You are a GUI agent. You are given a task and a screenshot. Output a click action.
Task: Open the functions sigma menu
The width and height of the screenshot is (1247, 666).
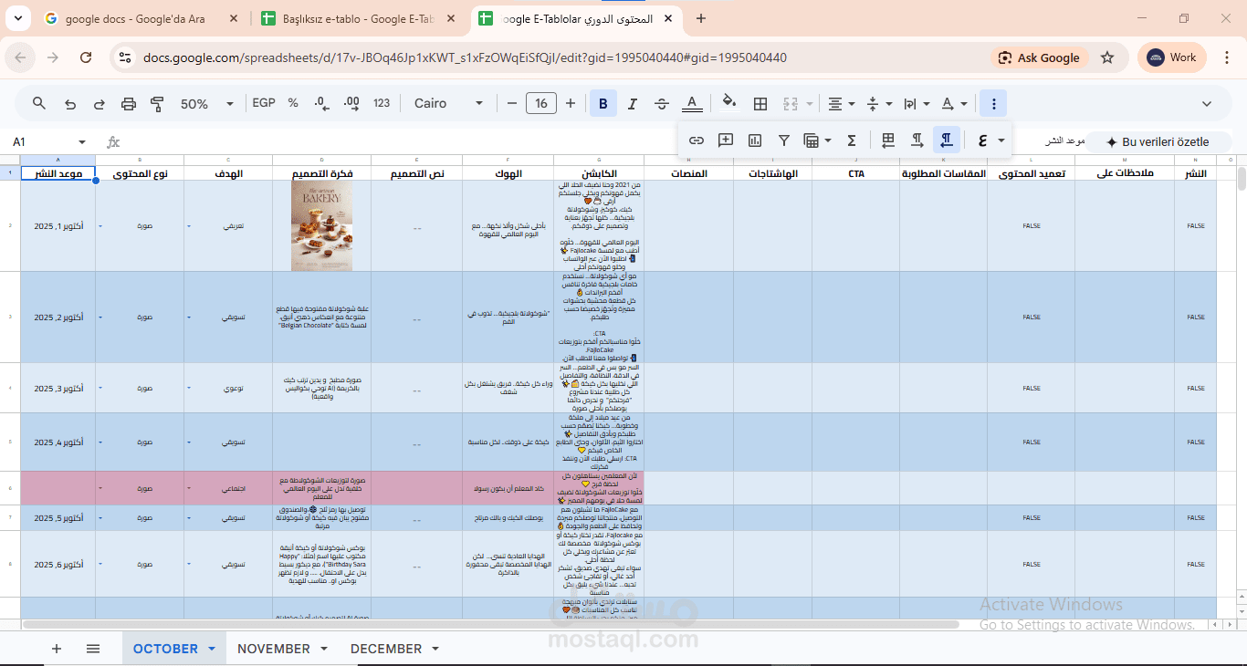852,140
